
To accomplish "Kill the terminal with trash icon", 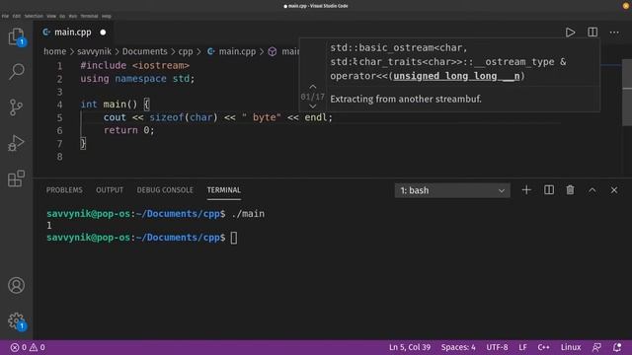I will click(x=570, y=190).
